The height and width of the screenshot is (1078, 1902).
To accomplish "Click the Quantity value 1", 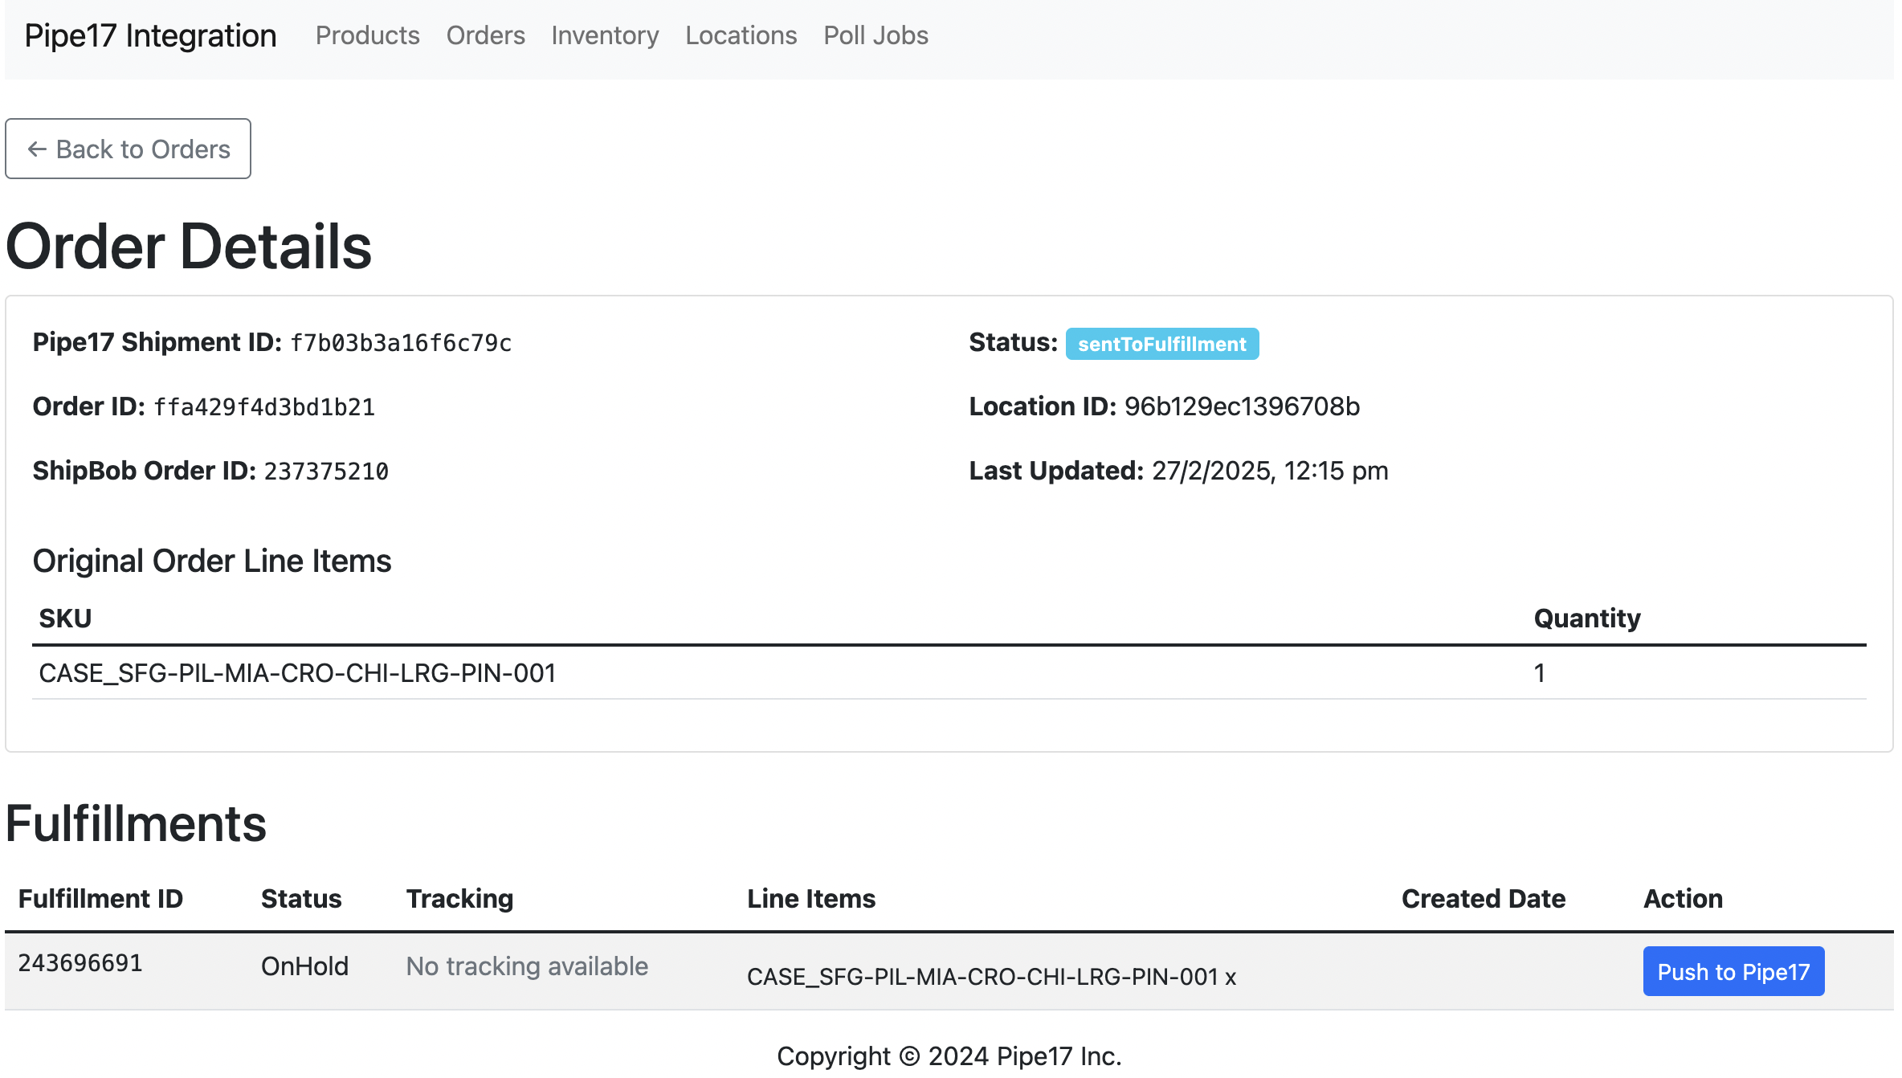I will coord(1539,673).
